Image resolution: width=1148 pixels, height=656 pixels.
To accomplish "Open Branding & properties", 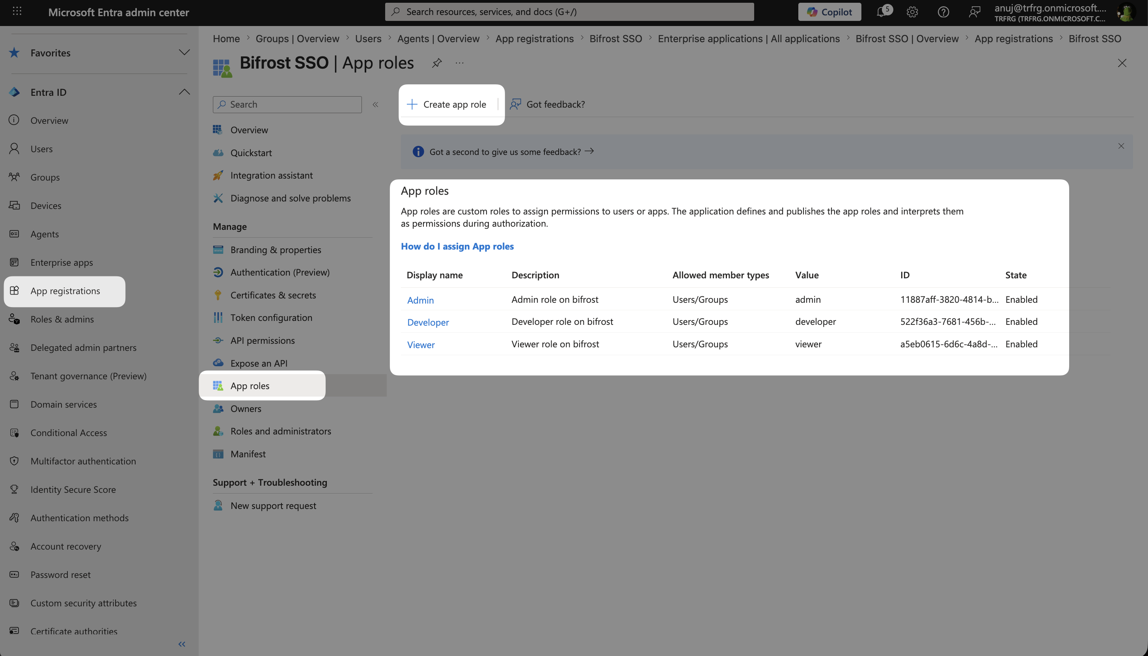I will pos(276,250).
